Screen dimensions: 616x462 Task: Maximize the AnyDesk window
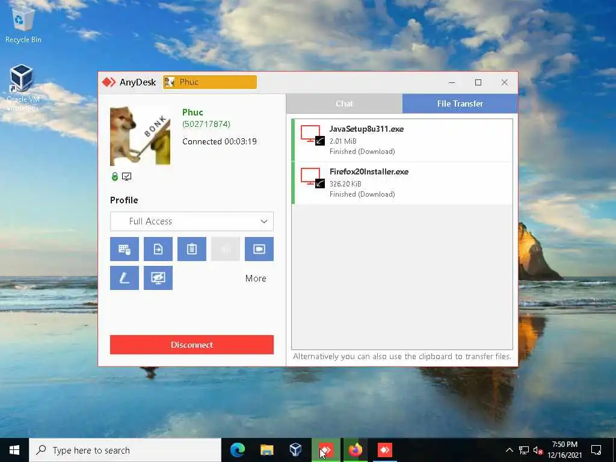tap(478, 82)
